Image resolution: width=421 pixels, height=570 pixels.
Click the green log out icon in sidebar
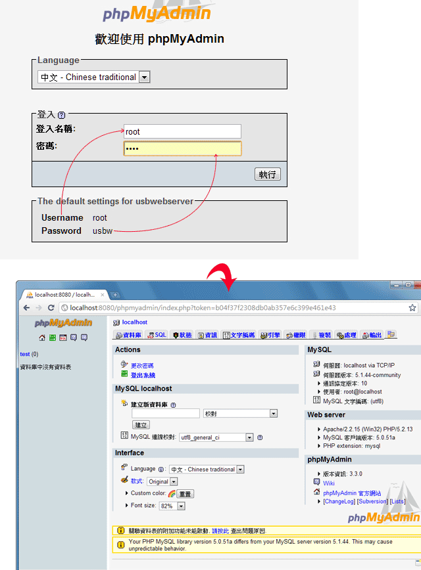pyautogui.click(x=53, y=338)
